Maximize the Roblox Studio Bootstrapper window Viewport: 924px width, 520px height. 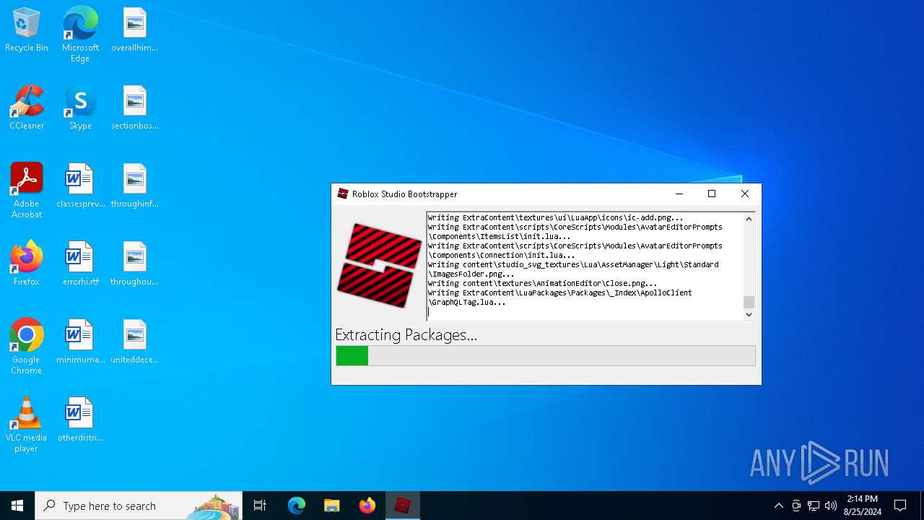712,194
